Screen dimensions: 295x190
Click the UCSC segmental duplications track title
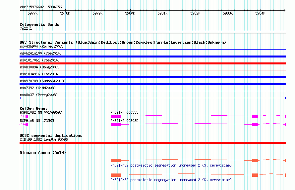pyautogui.click(x=51, y=135)
